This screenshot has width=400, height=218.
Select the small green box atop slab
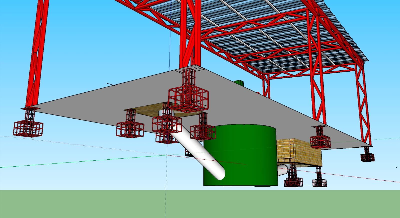click(x=238, y=83)
